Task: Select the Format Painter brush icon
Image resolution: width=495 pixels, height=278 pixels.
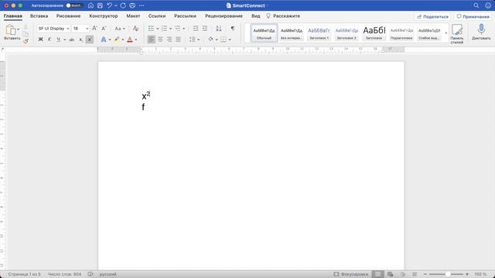Action: coord(26,41)
